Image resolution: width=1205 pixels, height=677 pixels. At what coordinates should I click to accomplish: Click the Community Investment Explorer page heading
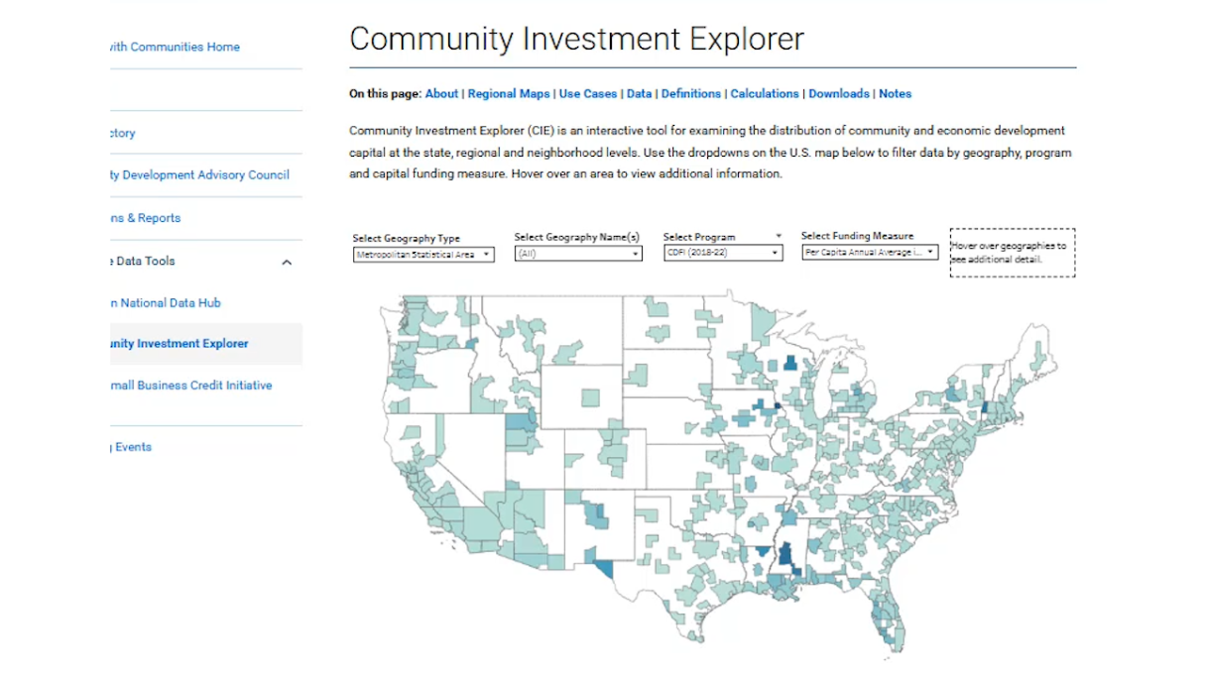pos(576,39)
